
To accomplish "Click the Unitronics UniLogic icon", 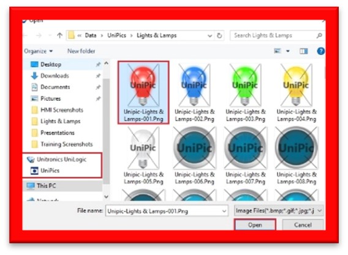I will (31, 160).
